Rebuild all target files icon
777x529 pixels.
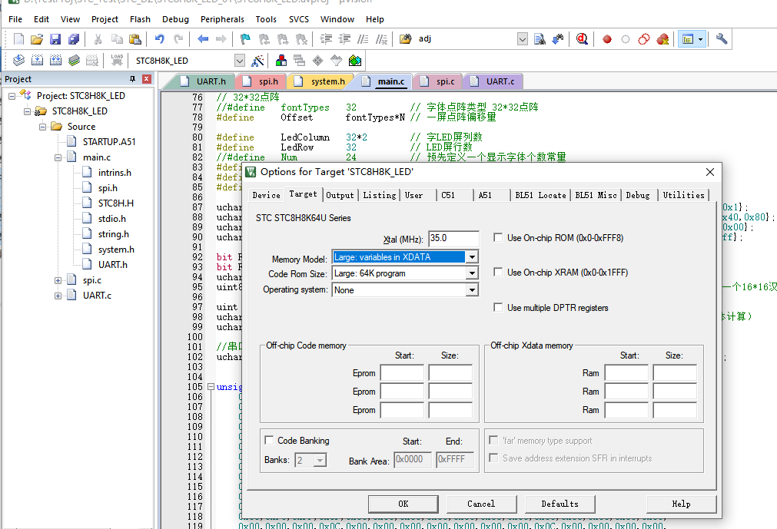[x=55, y=61]
